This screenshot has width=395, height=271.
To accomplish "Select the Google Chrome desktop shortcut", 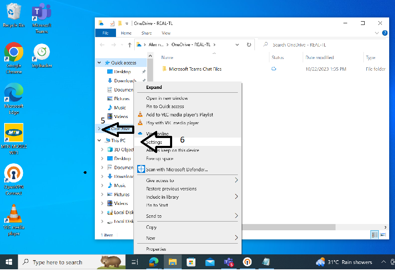I will click(x=14, y=58).
